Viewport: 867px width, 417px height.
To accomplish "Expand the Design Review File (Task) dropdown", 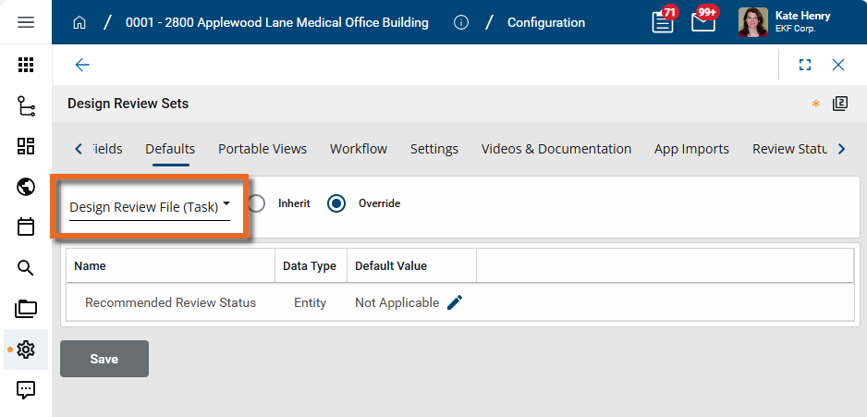I will pos(150,207).
